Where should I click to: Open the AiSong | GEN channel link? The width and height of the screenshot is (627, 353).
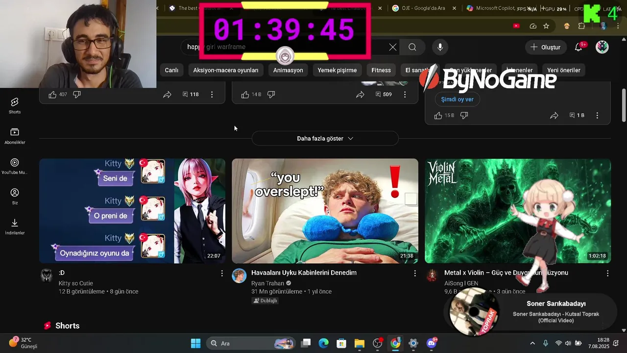[461, 283]
